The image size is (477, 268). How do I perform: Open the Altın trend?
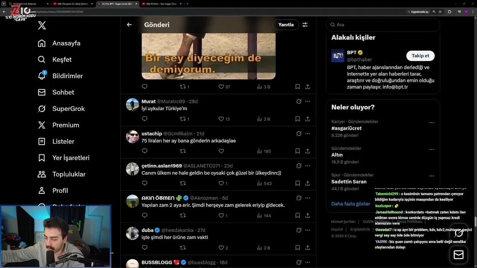337,155
